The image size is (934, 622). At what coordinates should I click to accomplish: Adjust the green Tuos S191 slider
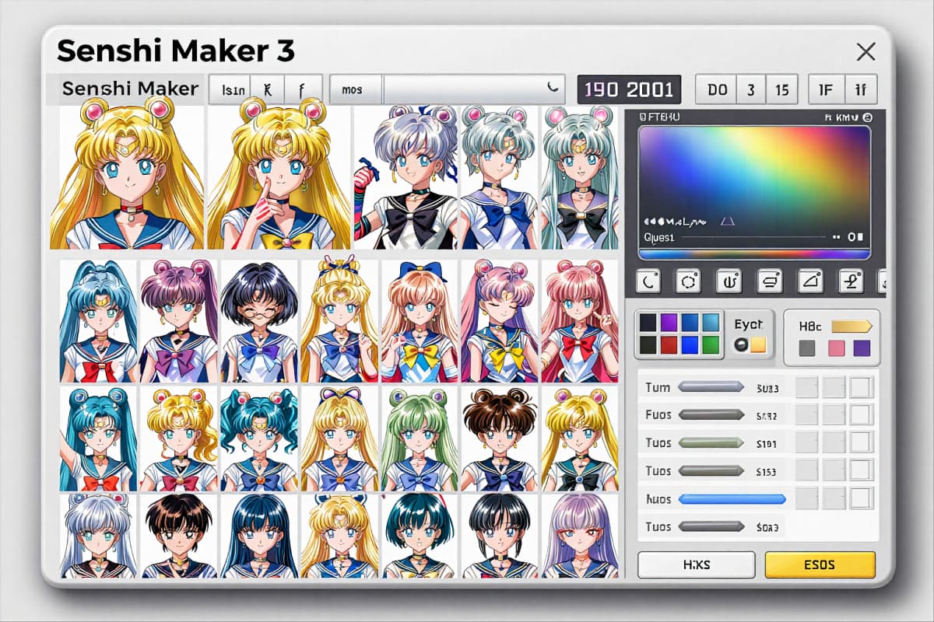[x=710, y=442]
